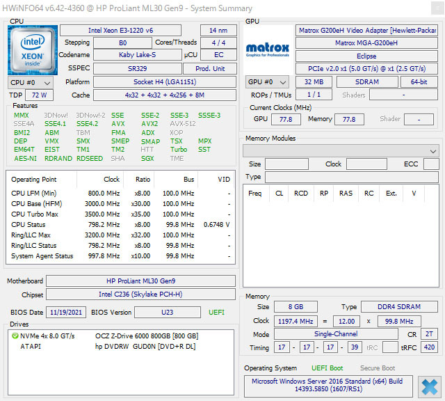Click the Secure Boot label
The width and height of the screenshot is (445, 401).
(x=378, y=368)
